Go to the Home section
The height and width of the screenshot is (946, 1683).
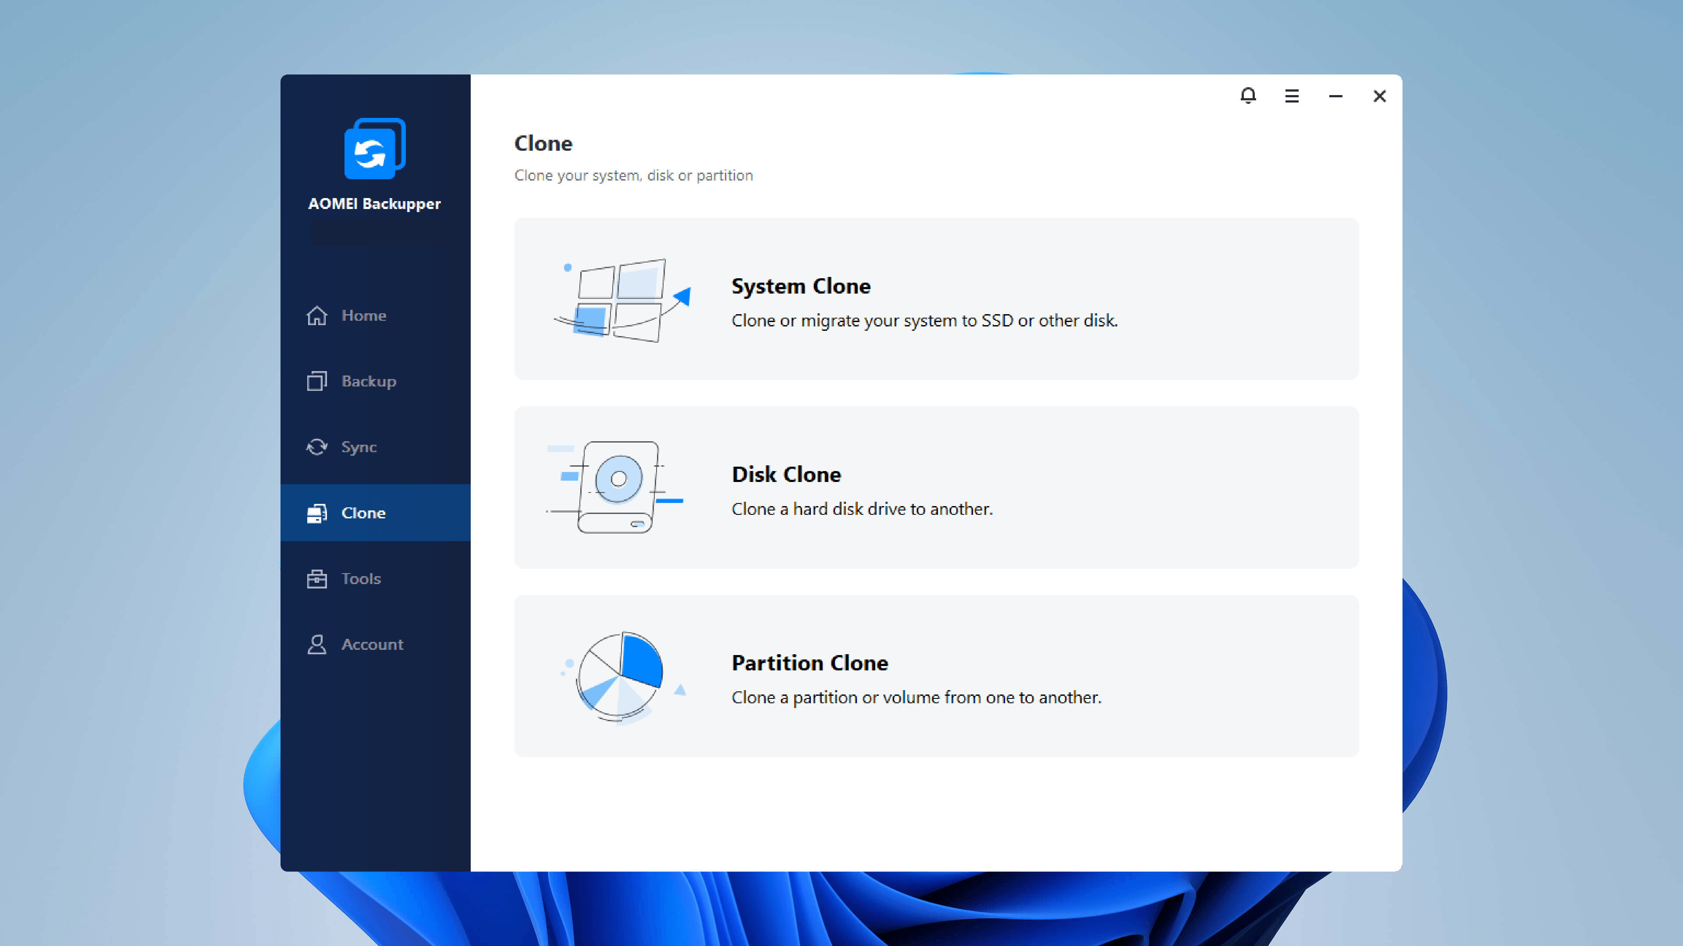pos(364,315)
